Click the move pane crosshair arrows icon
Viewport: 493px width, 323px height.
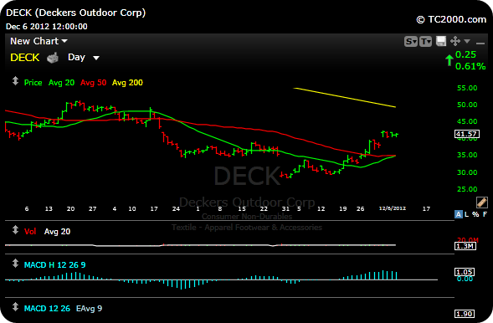455,41
